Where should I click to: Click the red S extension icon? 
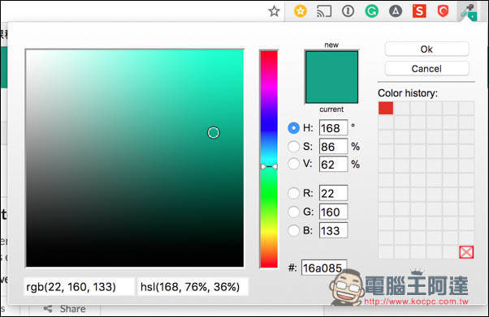(x=419, y=11)
